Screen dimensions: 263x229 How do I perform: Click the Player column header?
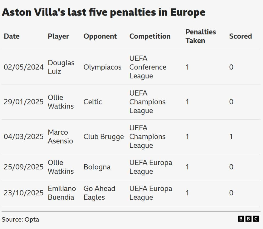click(58, 36)
